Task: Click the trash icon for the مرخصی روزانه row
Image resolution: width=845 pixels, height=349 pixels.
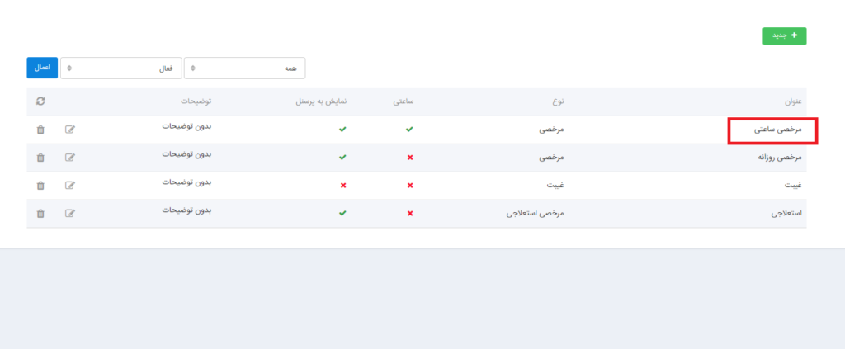Action: [40, 158]
